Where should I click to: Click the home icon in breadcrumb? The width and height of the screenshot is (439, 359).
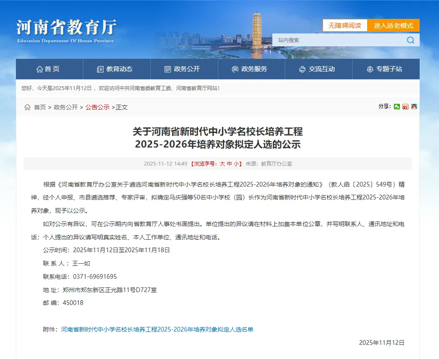[27, 107]
